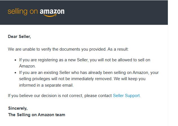The image size is (178, 126).
Task: Click the "registering as a new Seller" line
Action: pyautogui.click(x=84, y=60)
